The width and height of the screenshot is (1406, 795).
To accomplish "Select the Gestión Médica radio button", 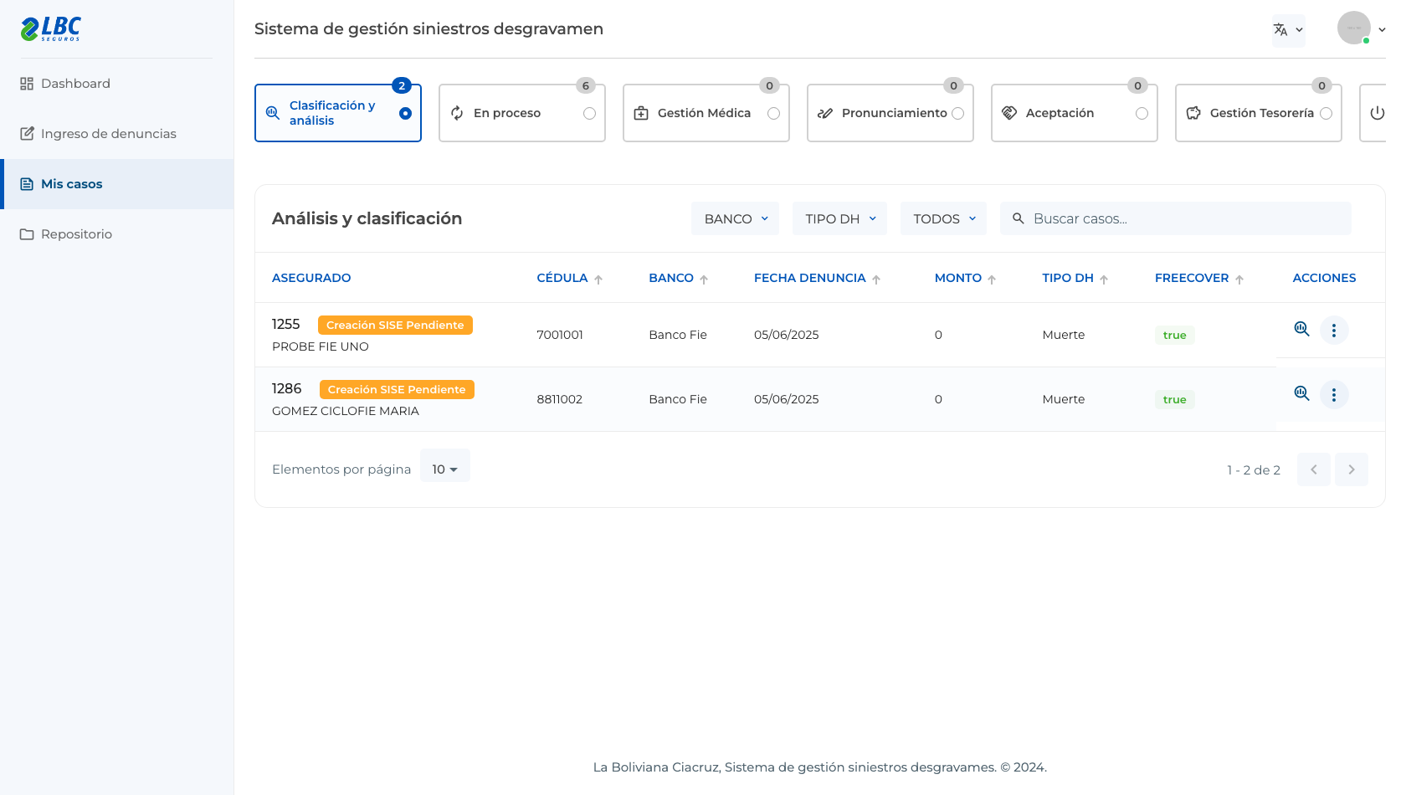I will coord(773,114).
